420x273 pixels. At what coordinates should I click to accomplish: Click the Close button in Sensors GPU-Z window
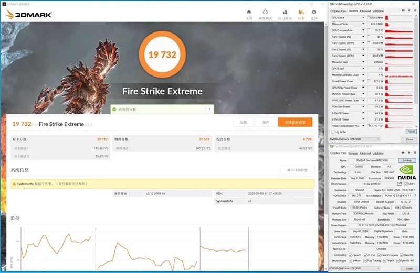click(409, 139)
